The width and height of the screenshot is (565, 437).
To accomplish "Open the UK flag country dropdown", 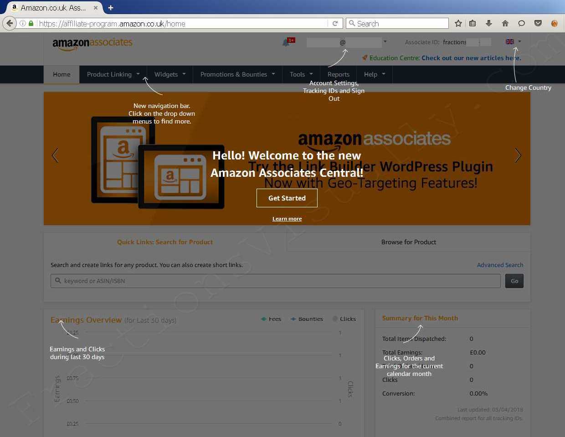I will pyautogui.click(x=513, y=42).
